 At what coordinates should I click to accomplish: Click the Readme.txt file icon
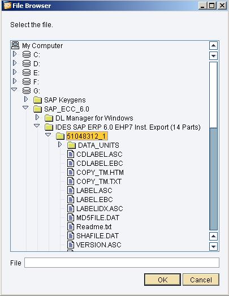pos(71,227)
